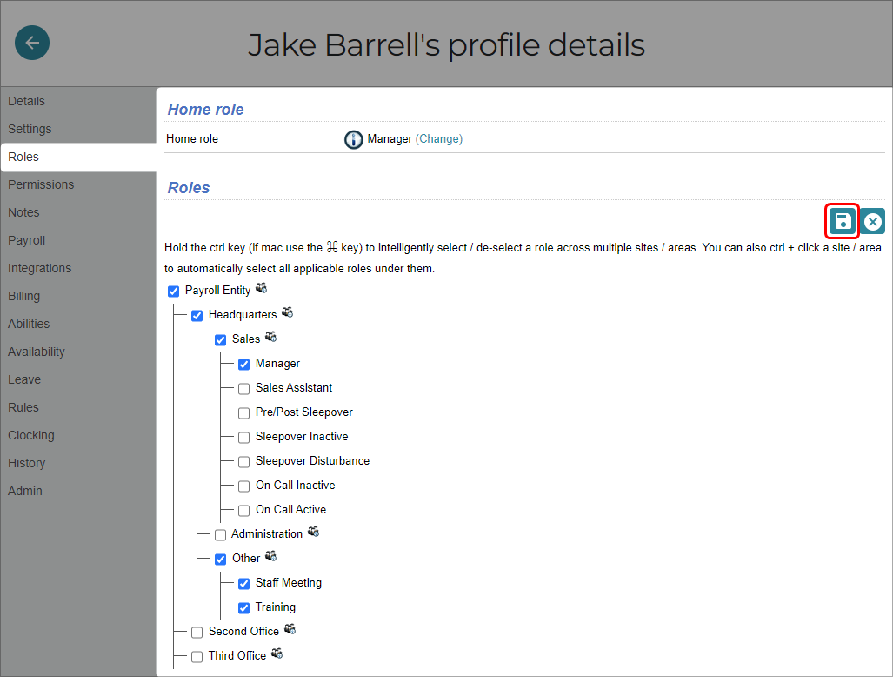Open the Settings tab in sidebar
Image resolution: width=893 pixels, height=677 pixels.
(78, 129)
